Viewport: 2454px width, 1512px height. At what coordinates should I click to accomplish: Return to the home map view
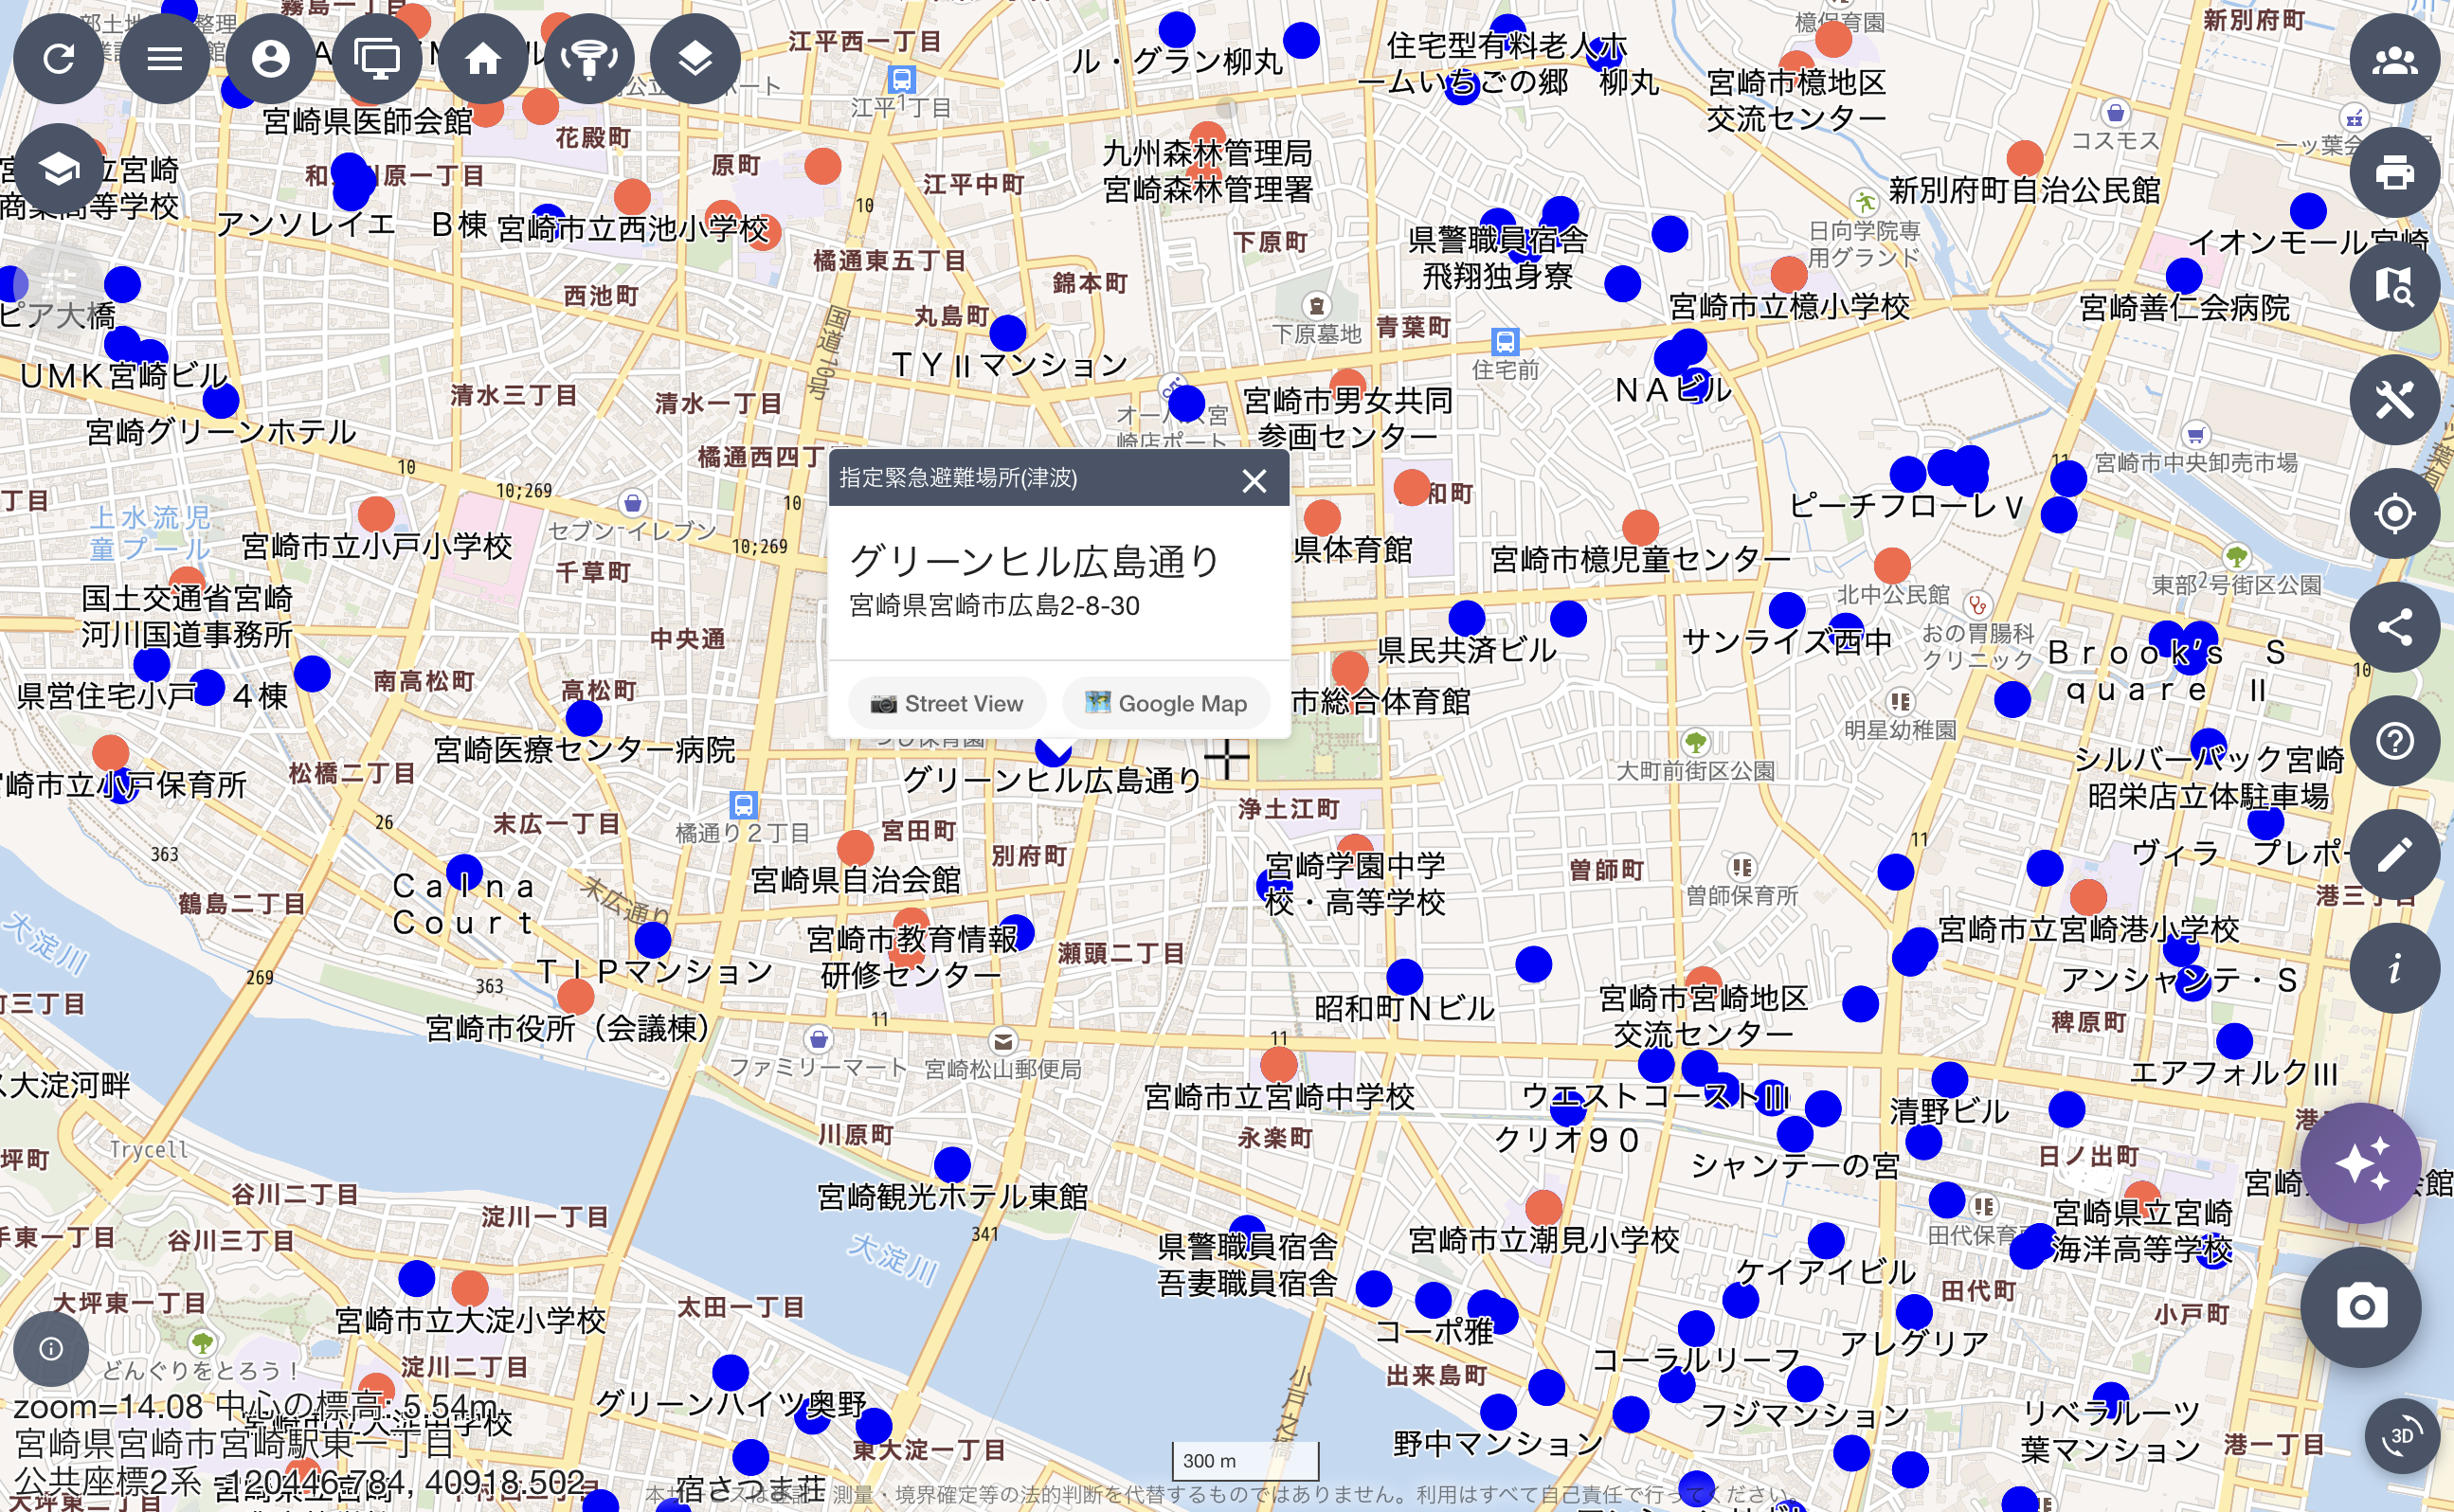[483, 59]
